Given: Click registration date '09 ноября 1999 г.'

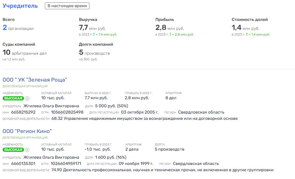Looking at the screenshot, I should coord(136,163).
